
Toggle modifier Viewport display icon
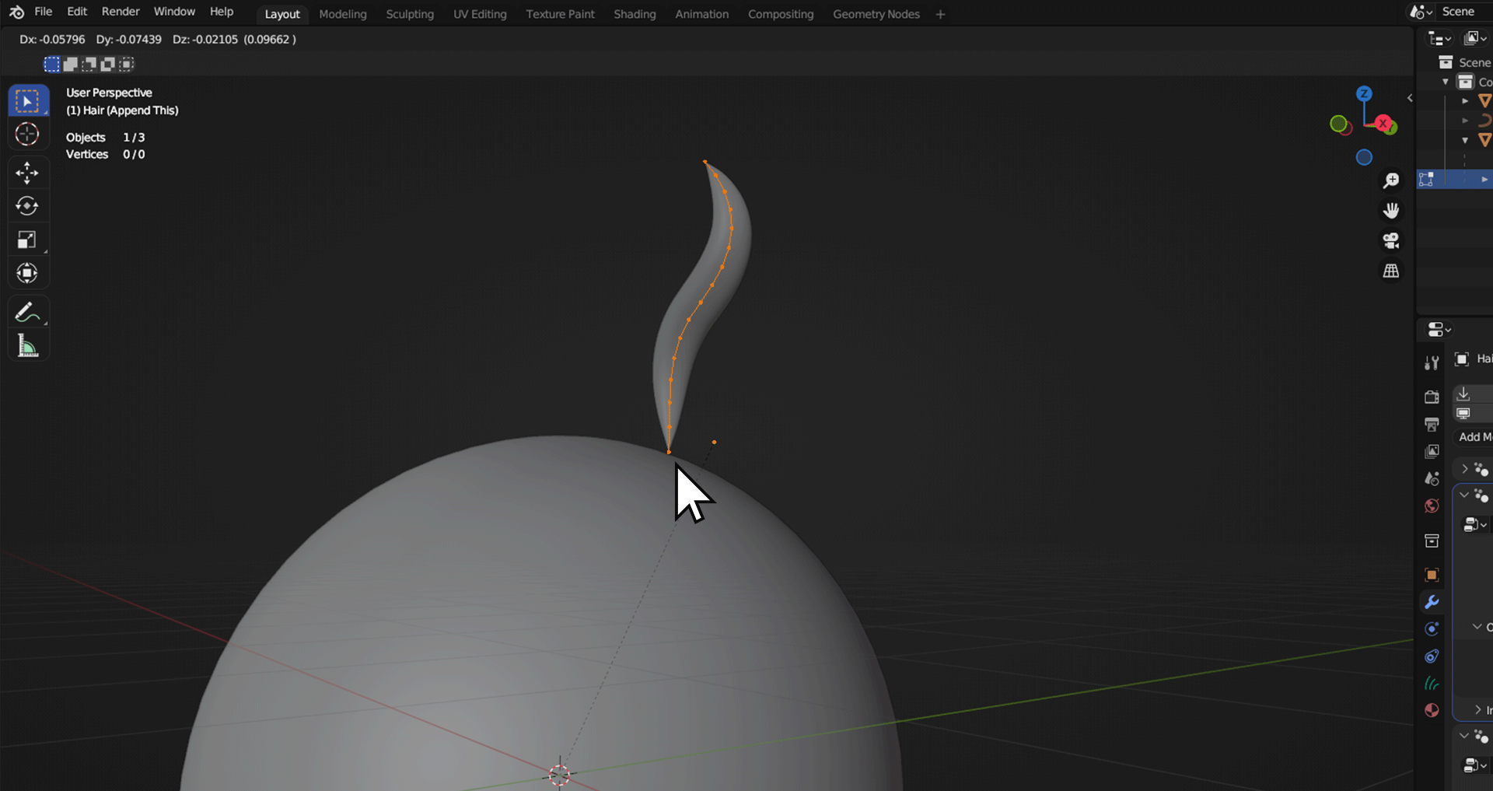coord(1463,414)
